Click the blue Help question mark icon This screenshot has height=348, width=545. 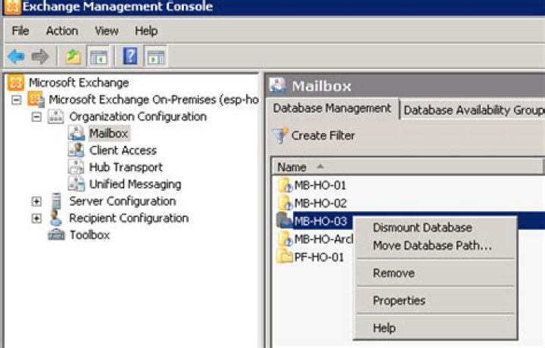point(129,56)
